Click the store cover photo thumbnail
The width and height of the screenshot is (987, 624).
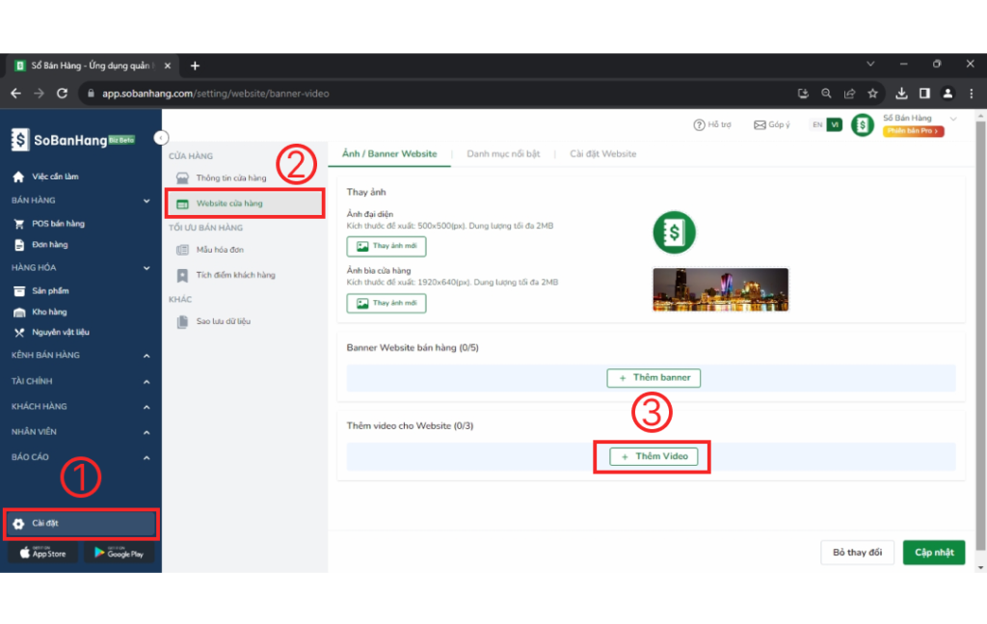(x=720, y=289)
